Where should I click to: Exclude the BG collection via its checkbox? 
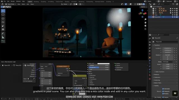click(x=171, y=9)
